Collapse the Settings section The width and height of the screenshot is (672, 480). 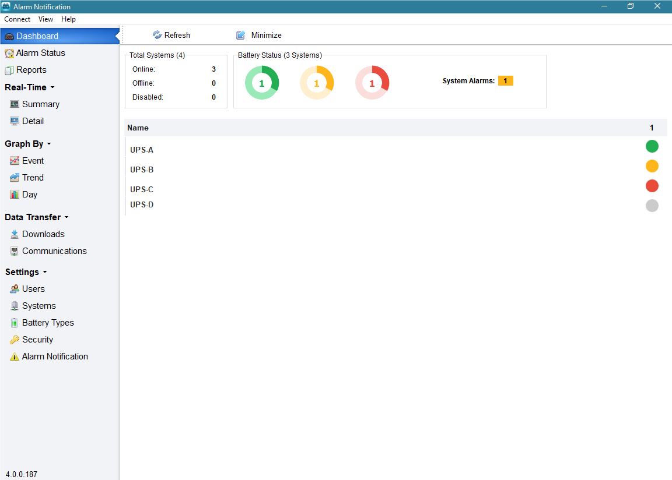[45, 272]
